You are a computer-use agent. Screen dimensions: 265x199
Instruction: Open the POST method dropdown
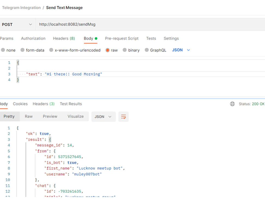pyautogui.click(x=17, y=24)
